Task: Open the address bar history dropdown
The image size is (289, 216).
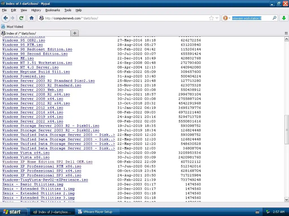Action: pos(217,18)
